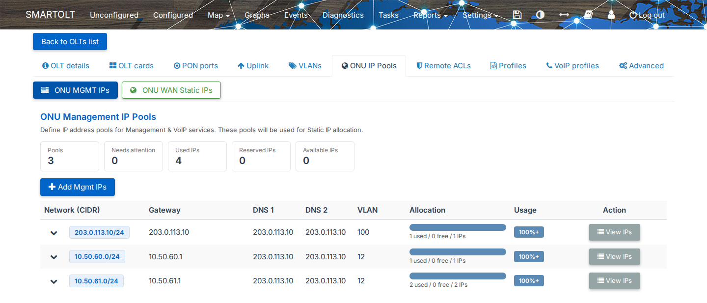707x303 pixels.
Task: Click the Needs attention summary card
Action: [x=134, y=157]
